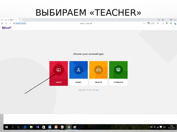Switch the keyboard language indicator
Screen dimensions: 177x132
tap(164, 127)
